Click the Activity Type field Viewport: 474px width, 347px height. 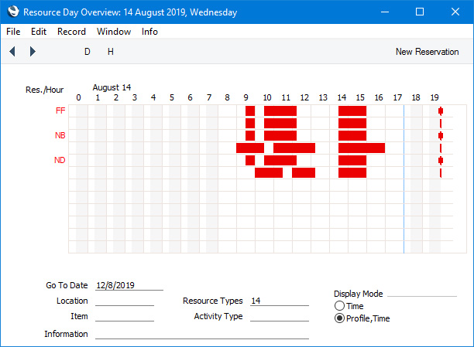[x=280, y=316]
